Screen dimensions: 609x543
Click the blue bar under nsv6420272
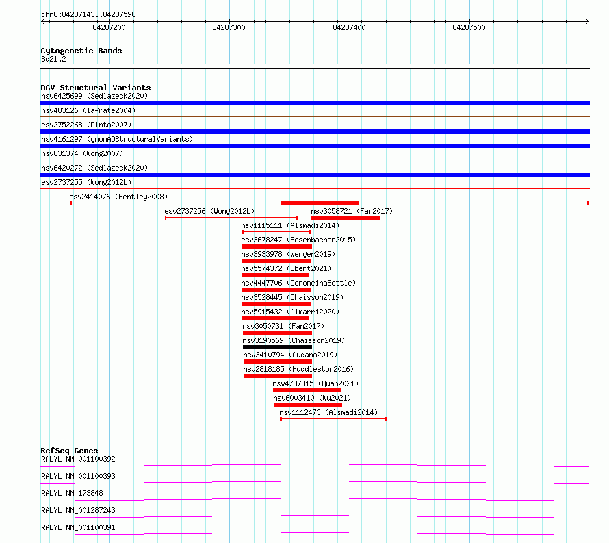tap(315, 175)
